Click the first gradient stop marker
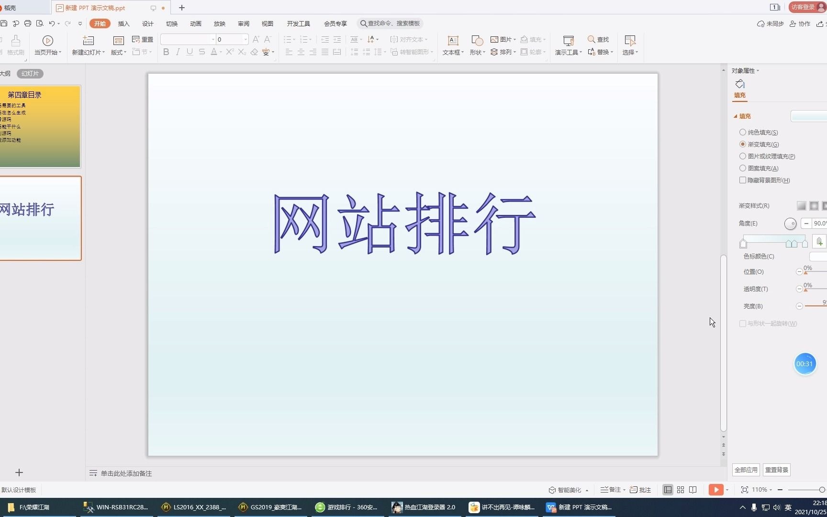 tap(743, 244)
